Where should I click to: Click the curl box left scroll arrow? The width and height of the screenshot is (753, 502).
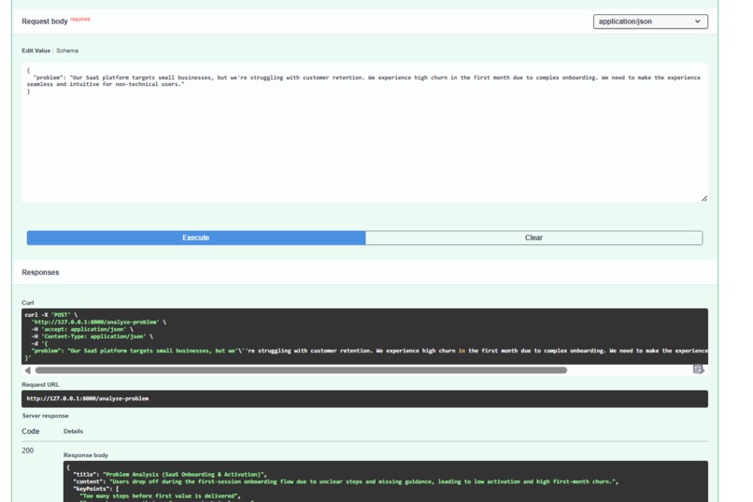28,370
